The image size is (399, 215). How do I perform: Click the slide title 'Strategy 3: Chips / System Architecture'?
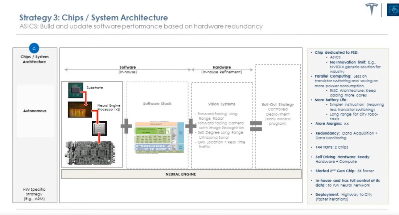tap(94, 17)
